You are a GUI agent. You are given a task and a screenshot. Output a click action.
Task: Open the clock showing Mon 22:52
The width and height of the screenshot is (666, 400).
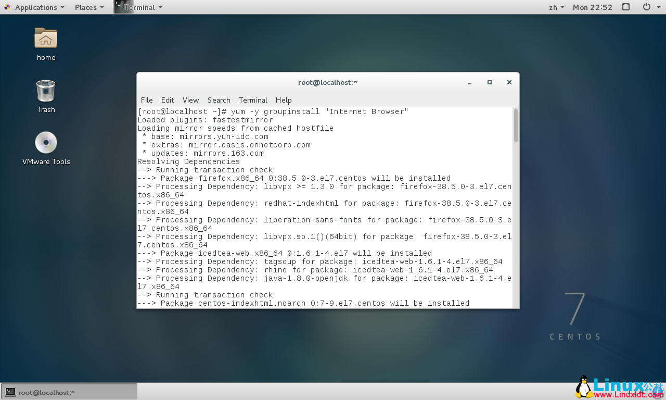click(x=592, y=7)
